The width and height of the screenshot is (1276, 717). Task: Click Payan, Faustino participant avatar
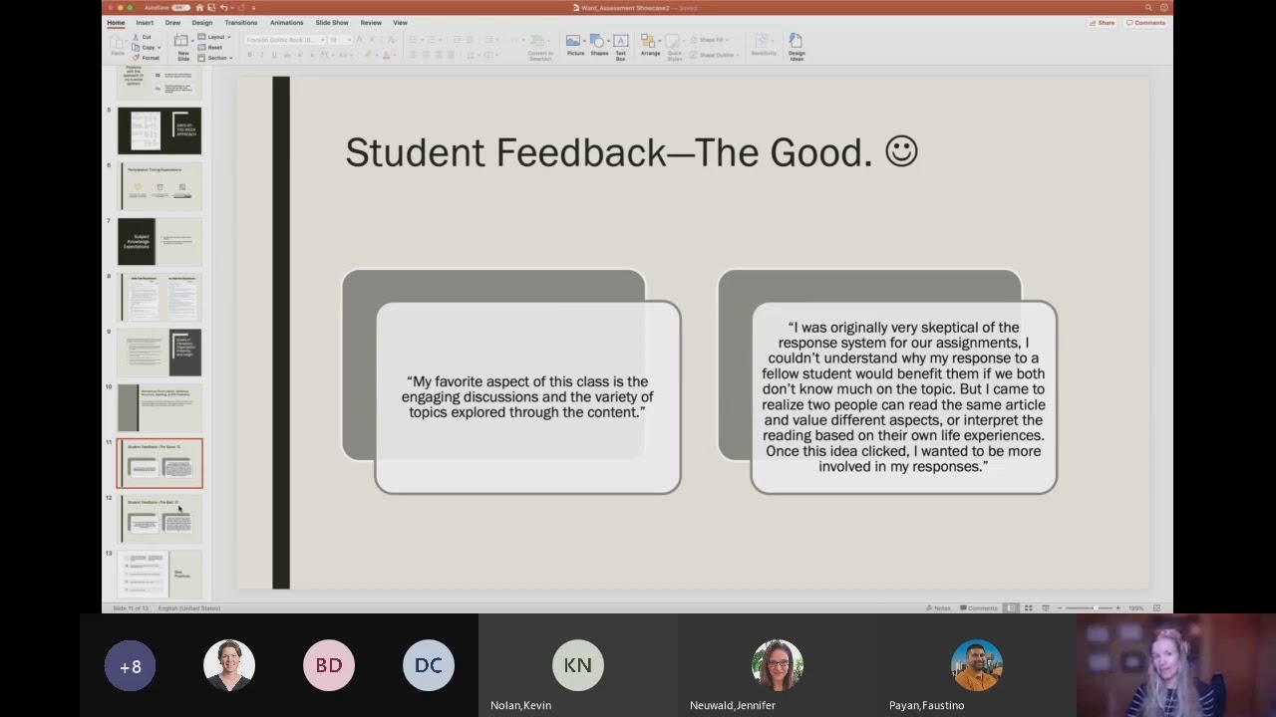[976, 665]
